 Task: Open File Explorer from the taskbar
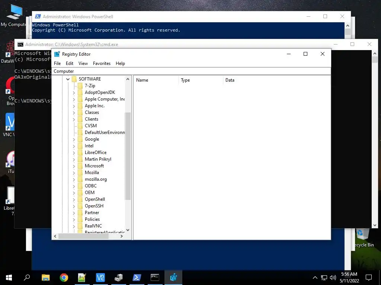point(45,278)
